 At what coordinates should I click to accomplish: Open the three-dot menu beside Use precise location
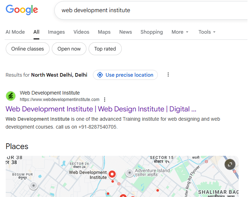[x=168, y=75]
